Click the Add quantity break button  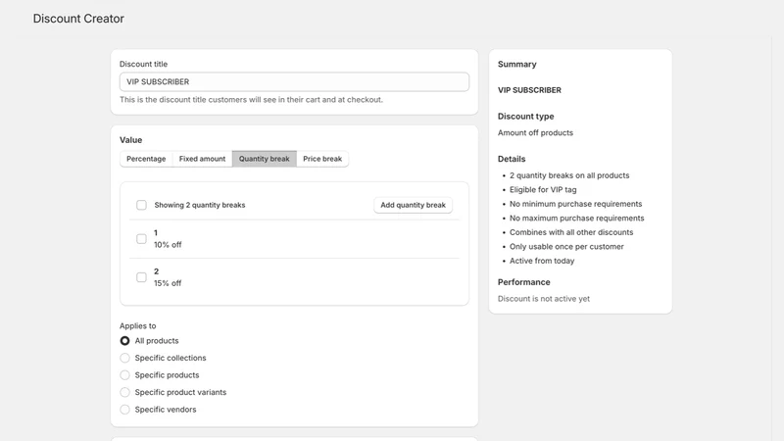413,205
